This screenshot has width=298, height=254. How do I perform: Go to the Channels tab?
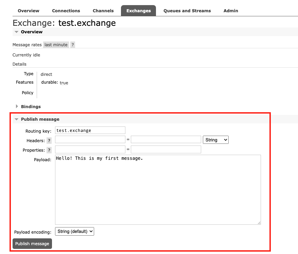103,11
